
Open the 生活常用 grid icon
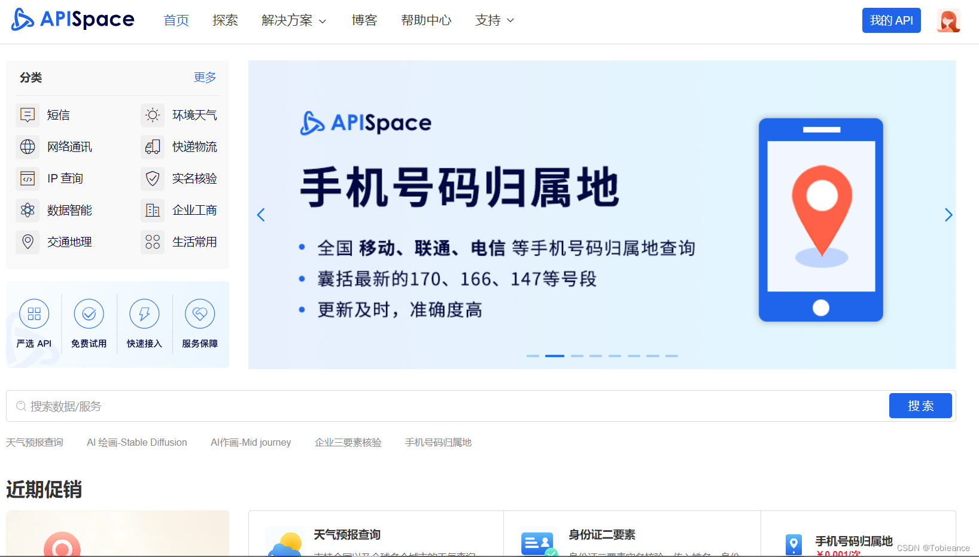tap(153, 242)
